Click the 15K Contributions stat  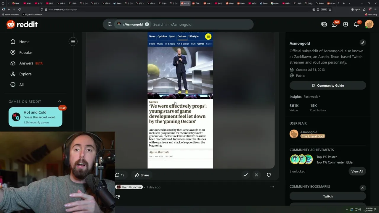pos(318,108)
